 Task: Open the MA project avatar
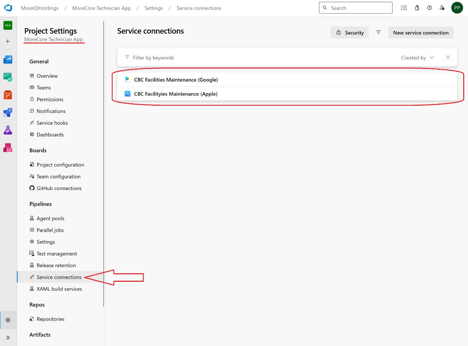[7, 25]
